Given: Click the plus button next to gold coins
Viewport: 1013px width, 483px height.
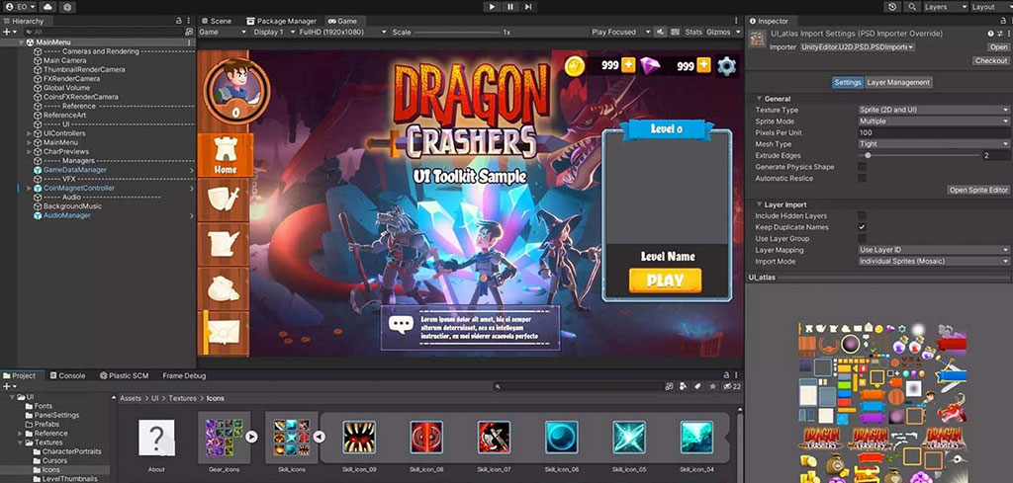Looking at the screenshot, I should (628, 65).
